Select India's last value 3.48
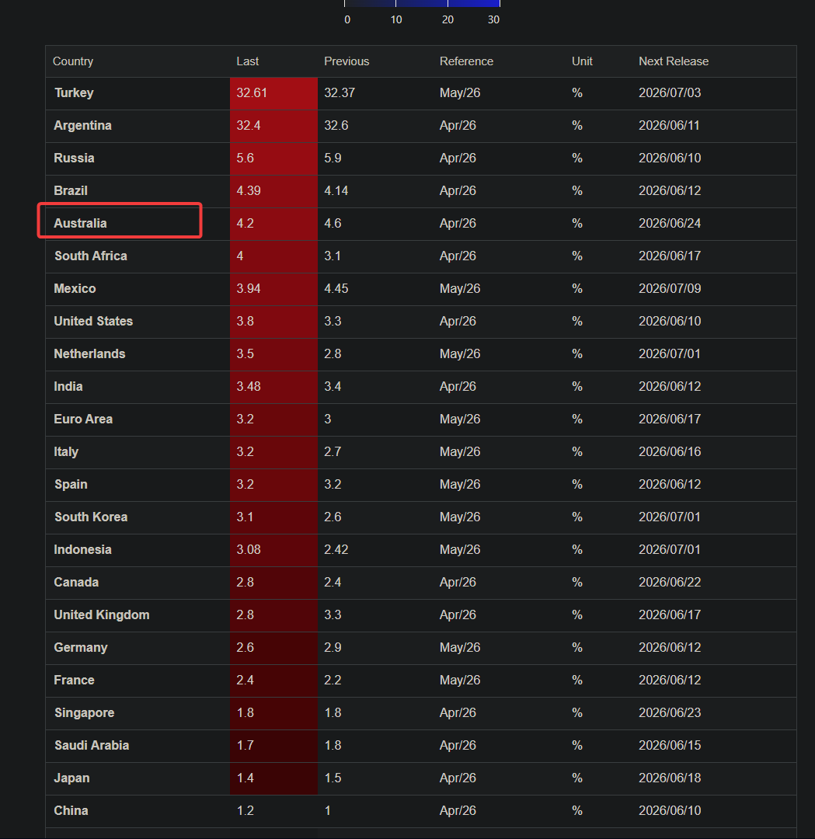 point(249,387)
